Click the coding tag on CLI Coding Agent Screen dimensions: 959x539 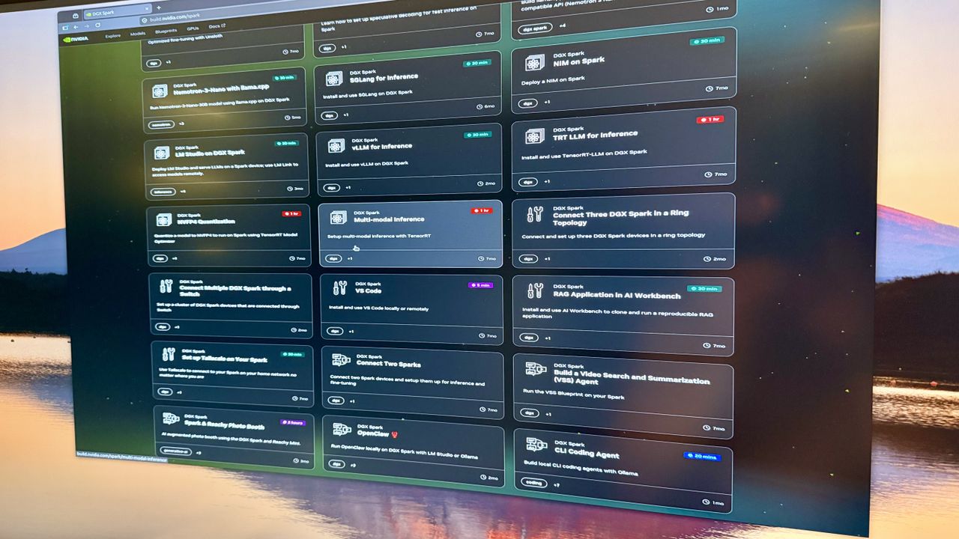[x=534, y=483]
